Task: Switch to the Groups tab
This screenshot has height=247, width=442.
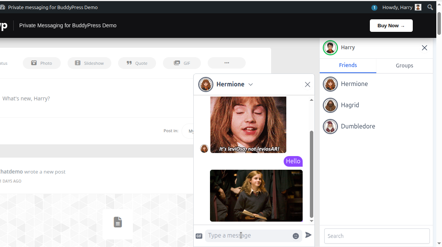Action: tap(404, 66)
